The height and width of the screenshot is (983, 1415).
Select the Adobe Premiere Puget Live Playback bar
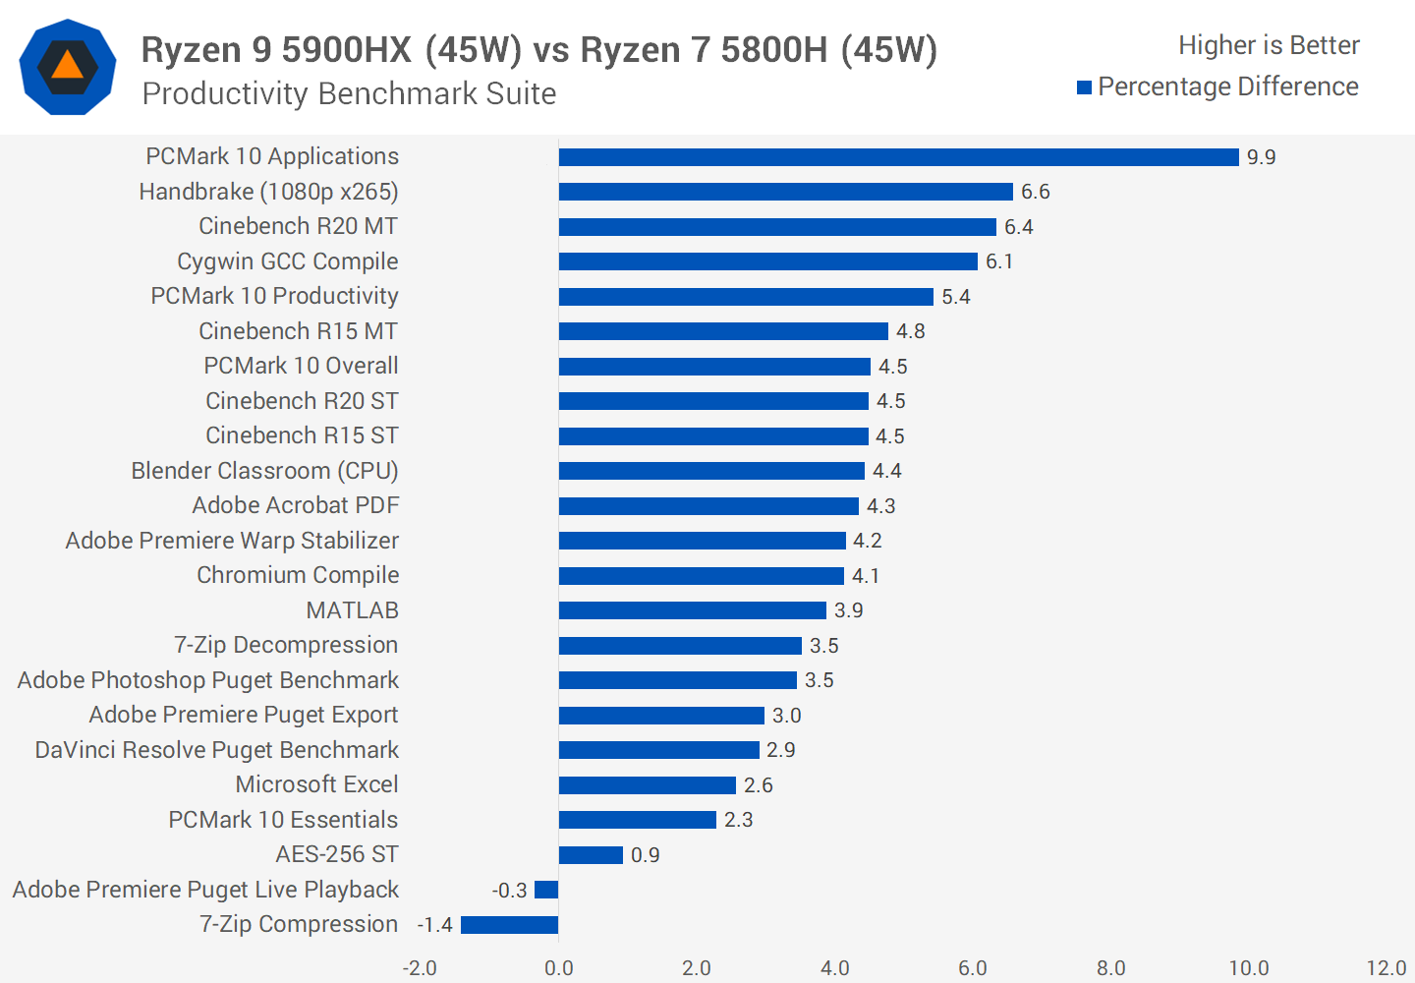click(546, 890)
